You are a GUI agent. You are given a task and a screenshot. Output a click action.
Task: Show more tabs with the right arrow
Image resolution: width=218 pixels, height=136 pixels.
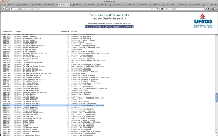(209, 5)
